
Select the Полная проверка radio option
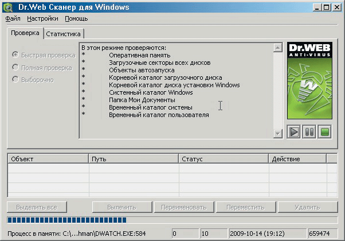tap(15, 68)
